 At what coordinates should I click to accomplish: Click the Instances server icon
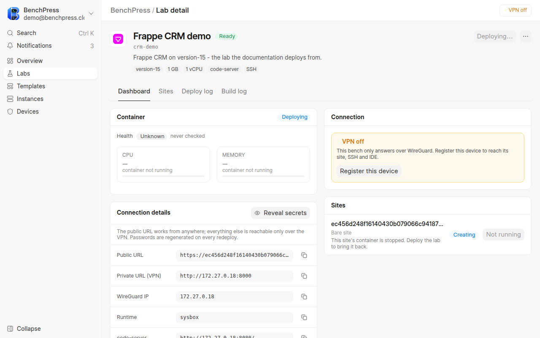[11, 99]
